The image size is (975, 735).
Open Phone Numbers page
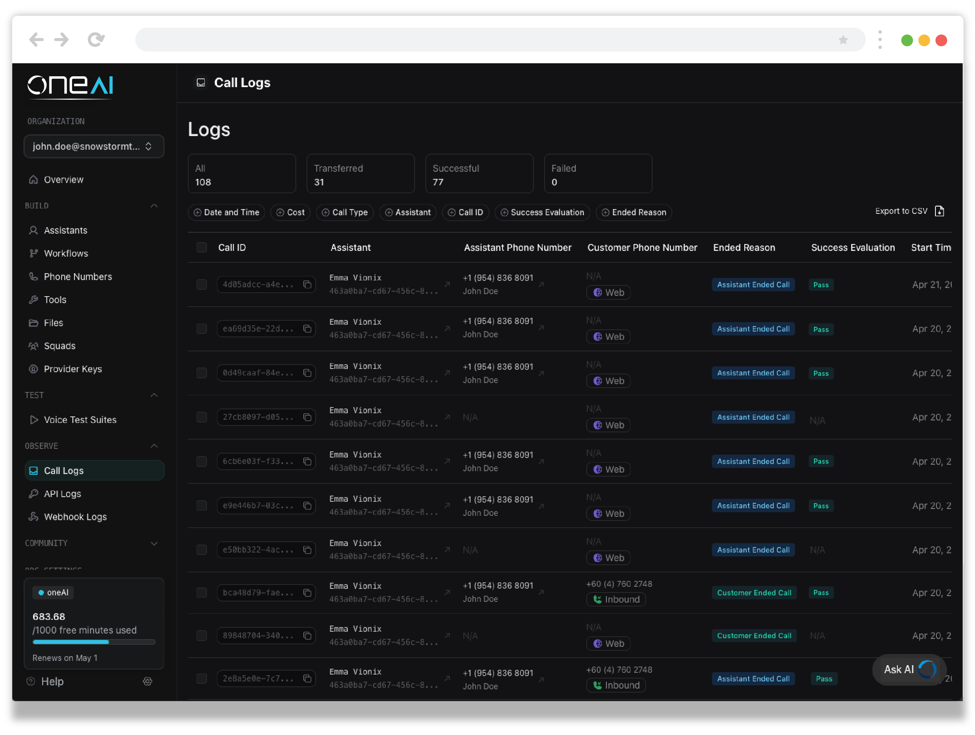pos(78,276)
